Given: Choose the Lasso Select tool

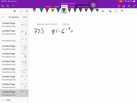Looking at the screenshot, I should click(21, 11).
